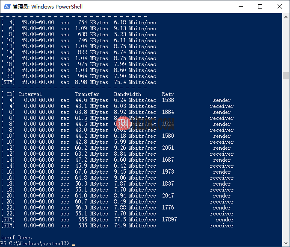The image size is (290, 247).
Task: Click the 6.24 Mbits/sec bandwidth value
Action: [x=135, y=100]
